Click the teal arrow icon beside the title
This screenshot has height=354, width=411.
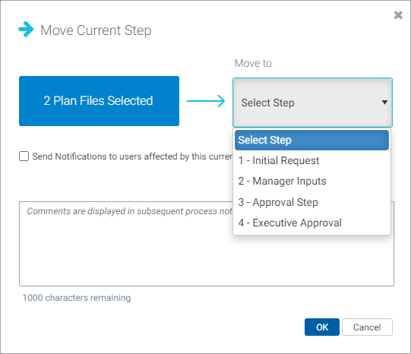click(x=27, y=30)
